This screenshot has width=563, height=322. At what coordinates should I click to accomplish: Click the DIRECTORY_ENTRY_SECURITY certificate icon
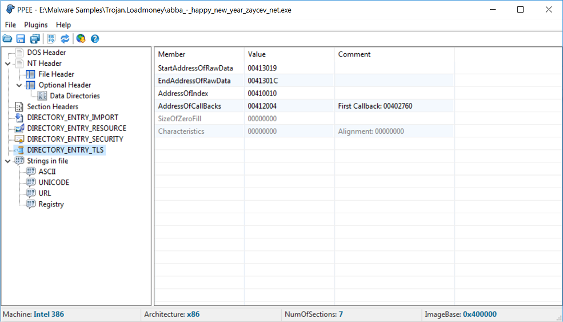(x=19, y=139)
